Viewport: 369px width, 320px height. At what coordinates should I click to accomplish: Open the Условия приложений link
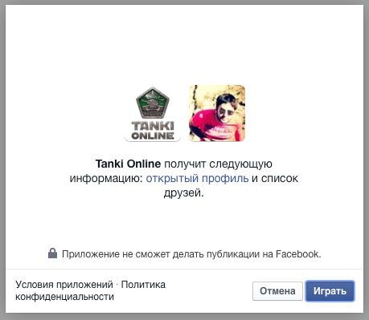tap(64, 285)
